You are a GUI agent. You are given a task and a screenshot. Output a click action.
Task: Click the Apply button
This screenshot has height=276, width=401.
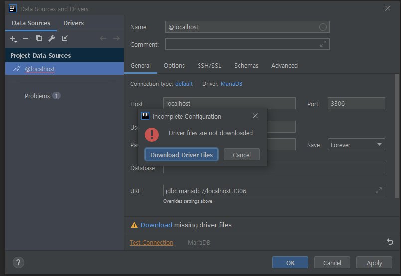[374, 263]
